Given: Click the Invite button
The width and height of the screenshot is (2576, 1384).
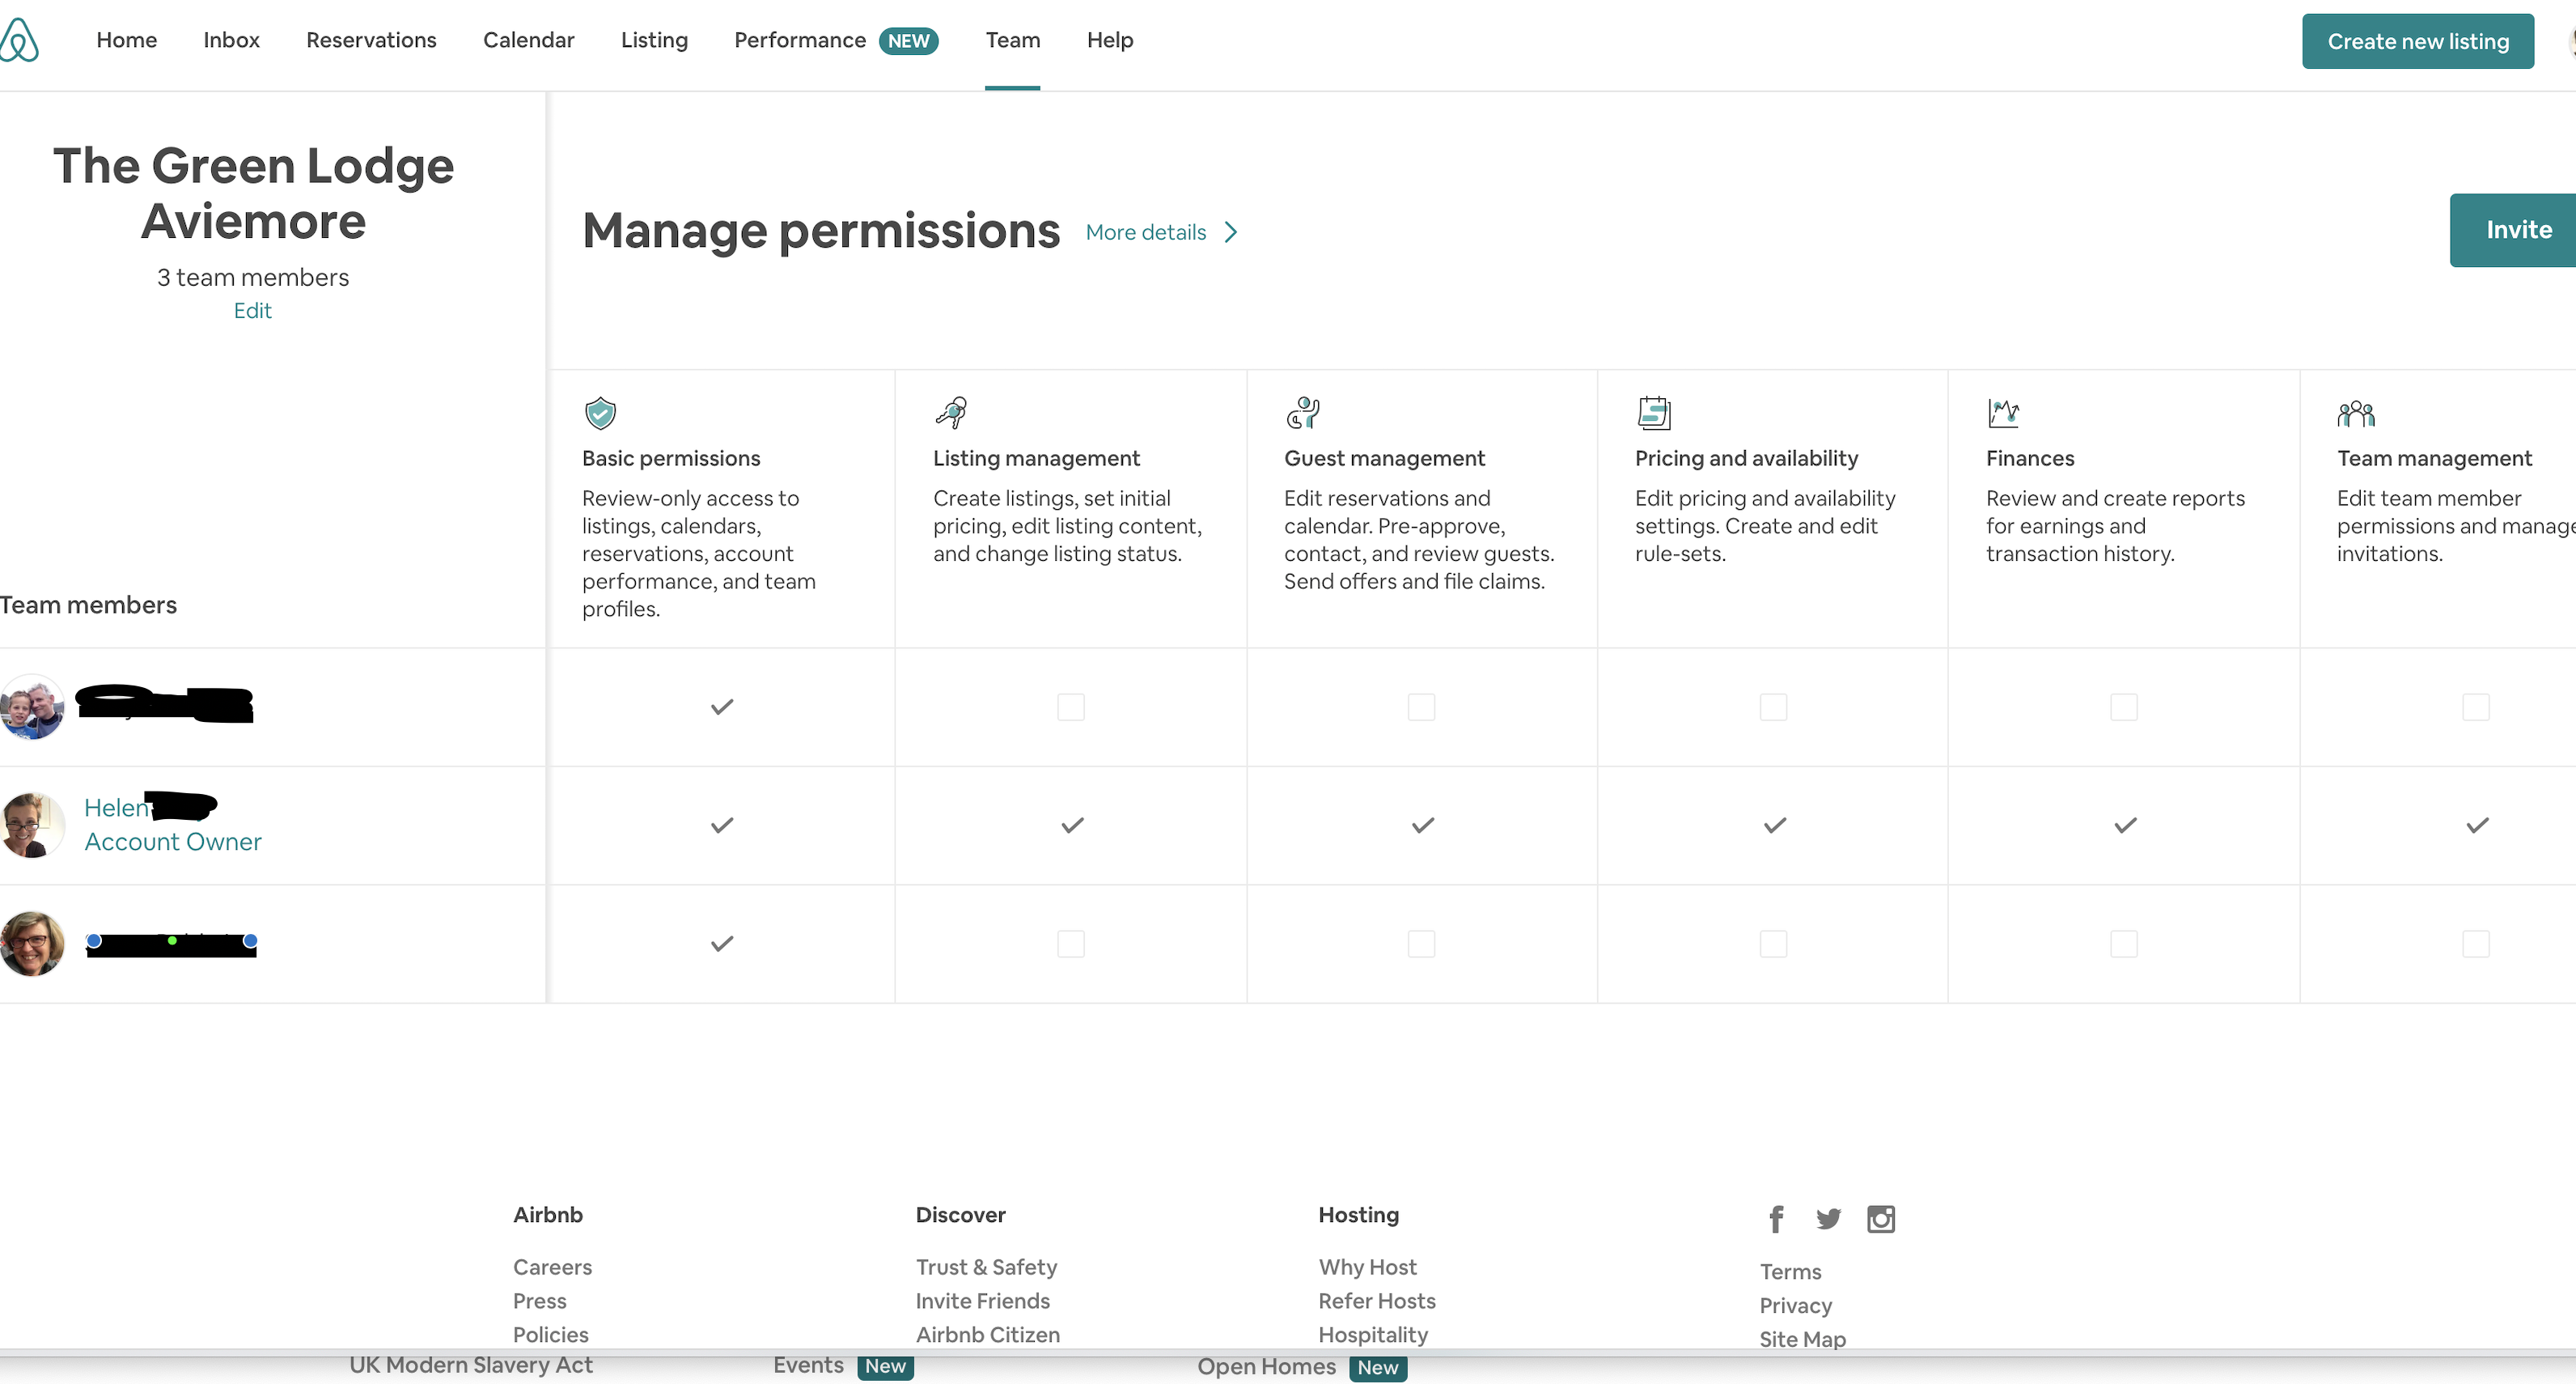Looking at the screenshot, I should coord(2516,230).
